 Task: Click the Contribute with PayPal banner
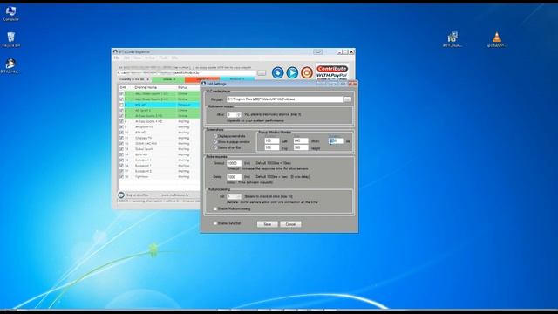click(332, 72)
